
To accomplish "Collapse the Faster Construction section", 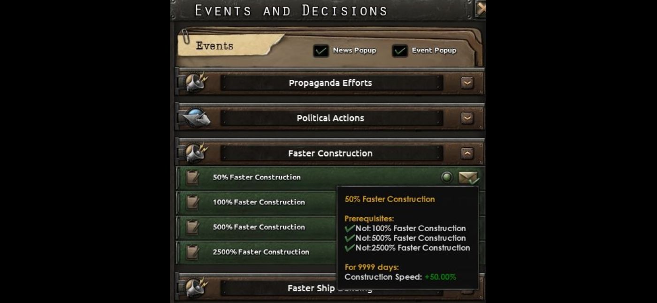I will [x=467, y=153].
